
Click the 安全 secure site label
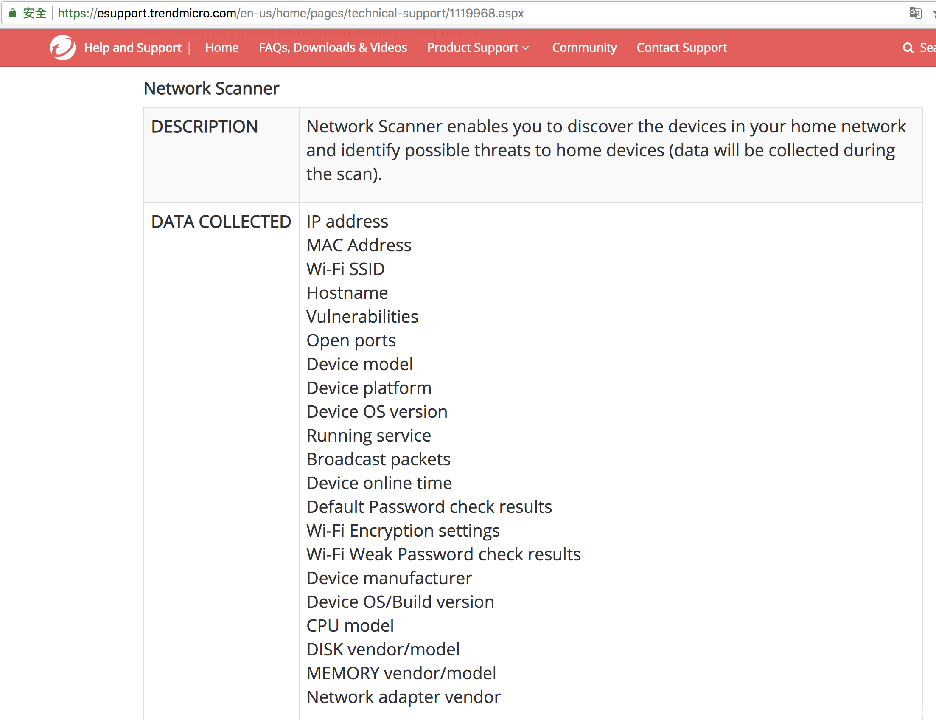click(x=34, y=13)
